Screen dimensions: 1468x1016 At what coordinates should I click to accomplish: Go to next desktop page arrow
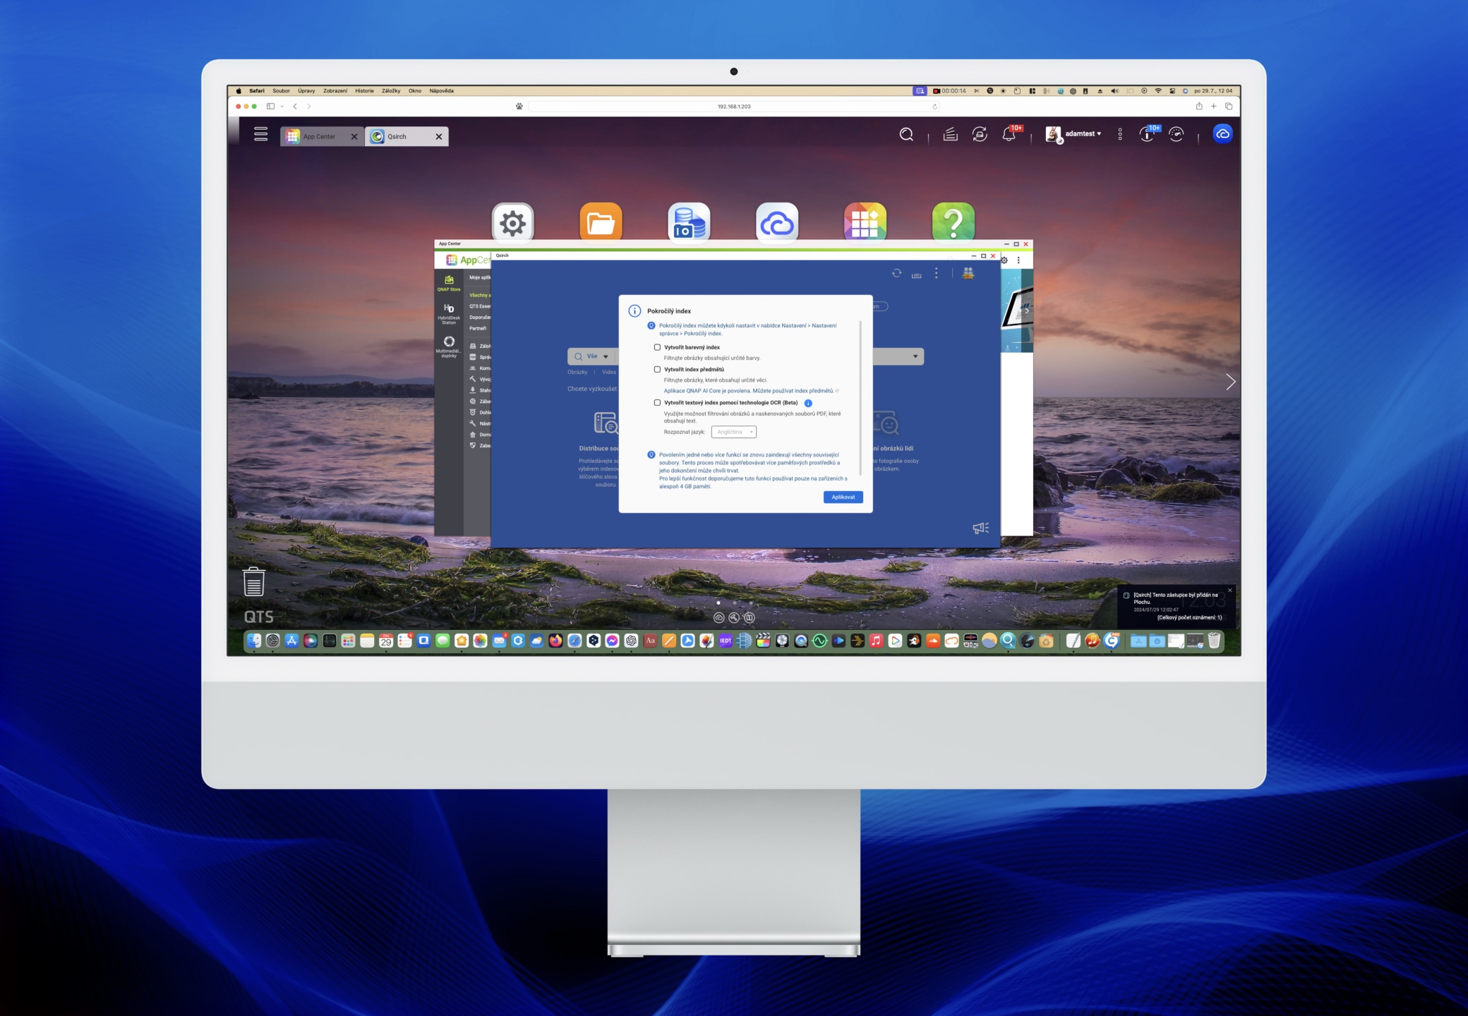(x=1230, y=382)
